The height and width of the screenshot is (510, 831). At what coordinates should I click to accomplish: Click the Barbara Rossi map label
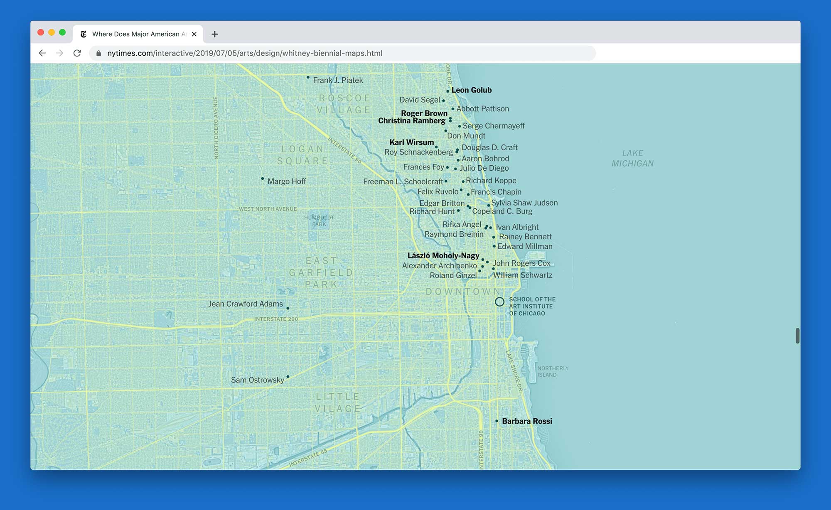527,421
